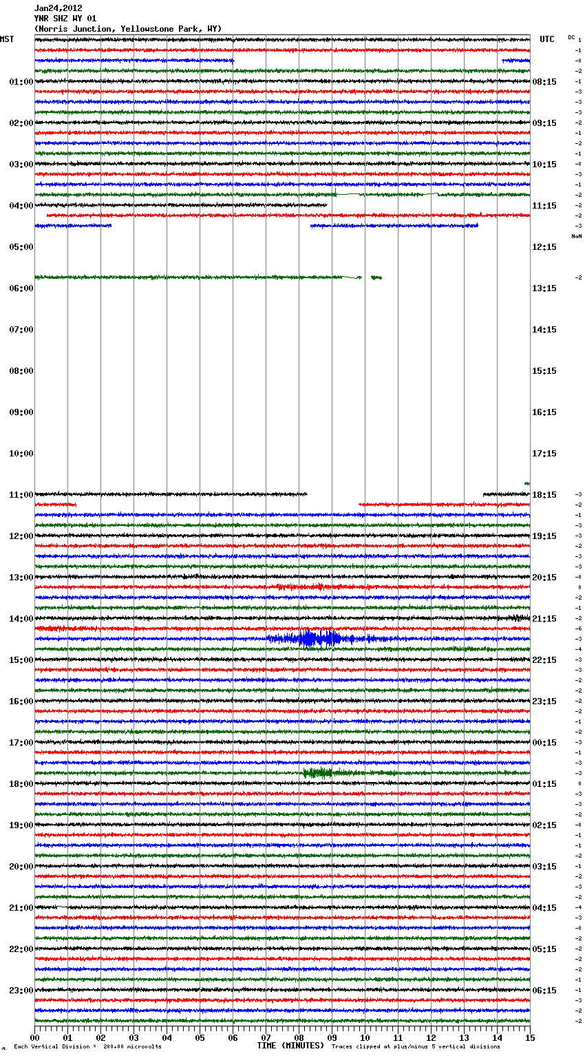Click the NaN value in the DC column
The width and height of the screenshot is (585, 1056).
coord(576,236)
